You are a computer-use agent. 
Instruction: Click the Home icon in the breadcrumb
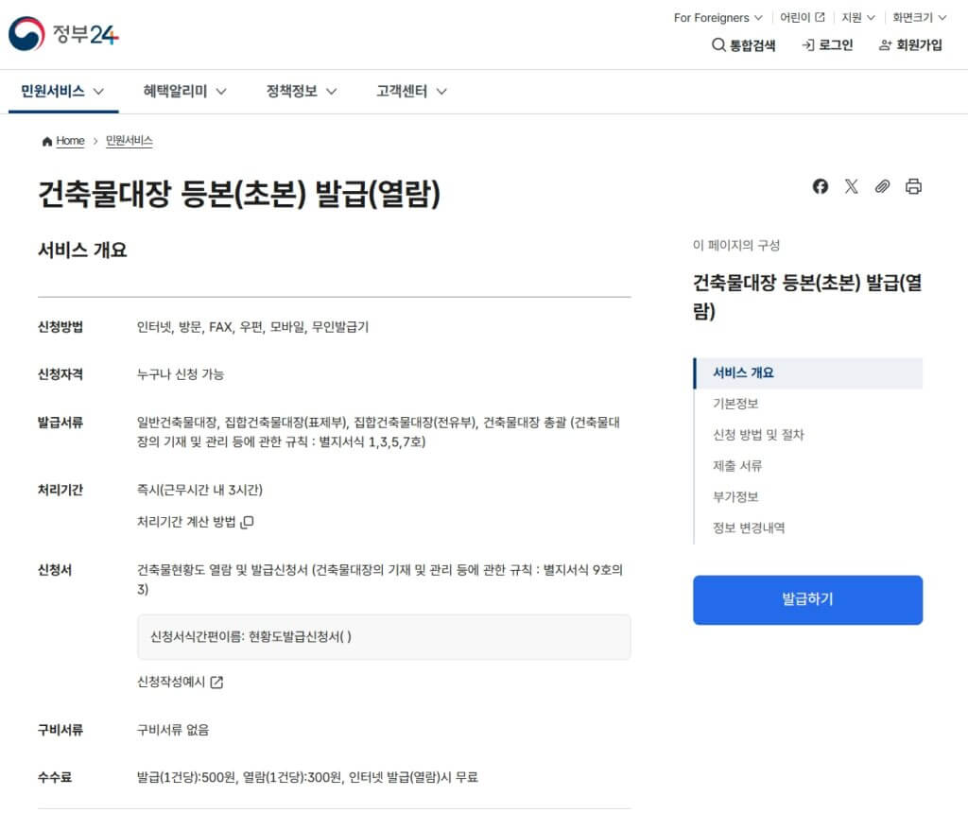click(45, 140)
